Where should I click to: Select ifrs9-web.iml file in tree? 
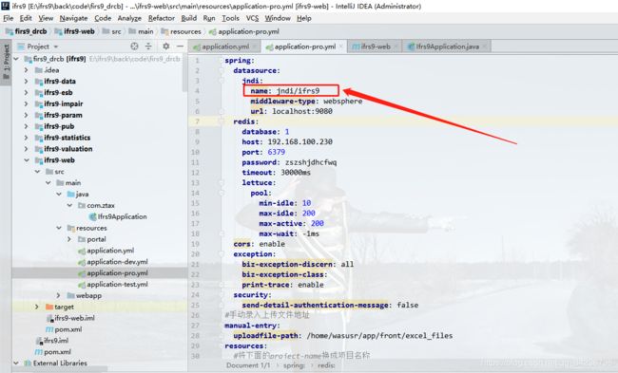click(x=71, y=318)
